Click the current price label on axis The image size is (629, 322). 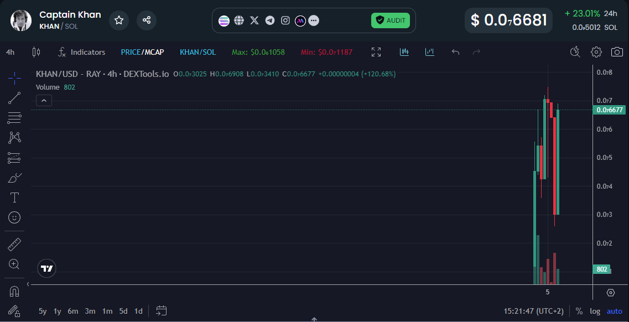609,110
